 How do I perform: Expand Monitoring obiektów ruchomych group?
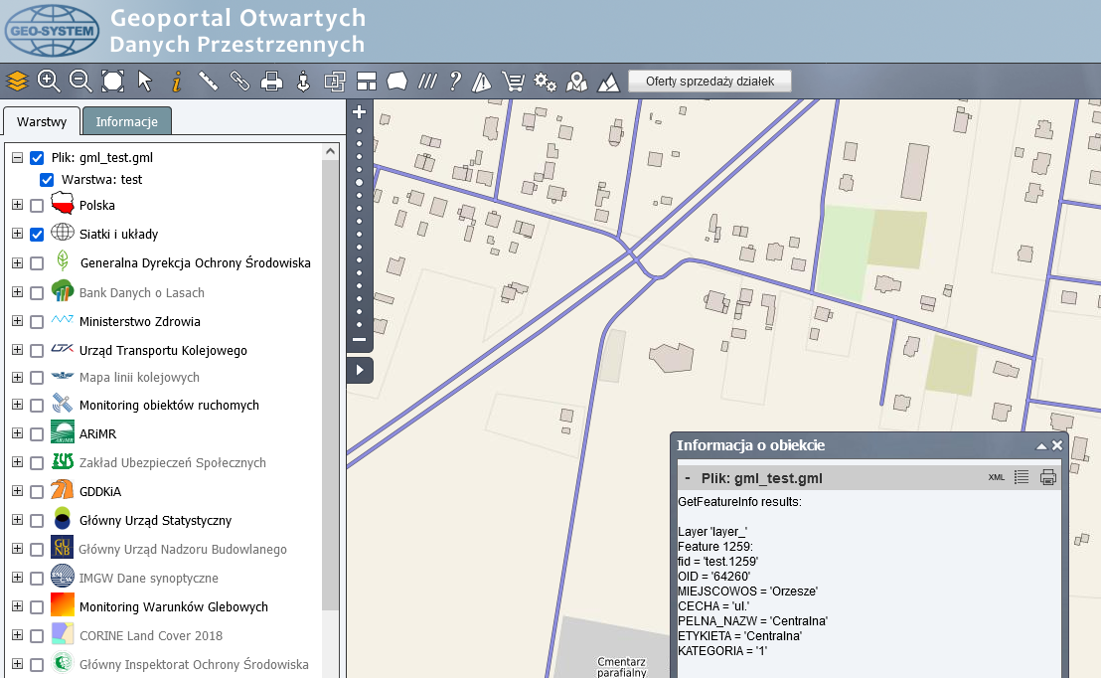click(18, 405)
